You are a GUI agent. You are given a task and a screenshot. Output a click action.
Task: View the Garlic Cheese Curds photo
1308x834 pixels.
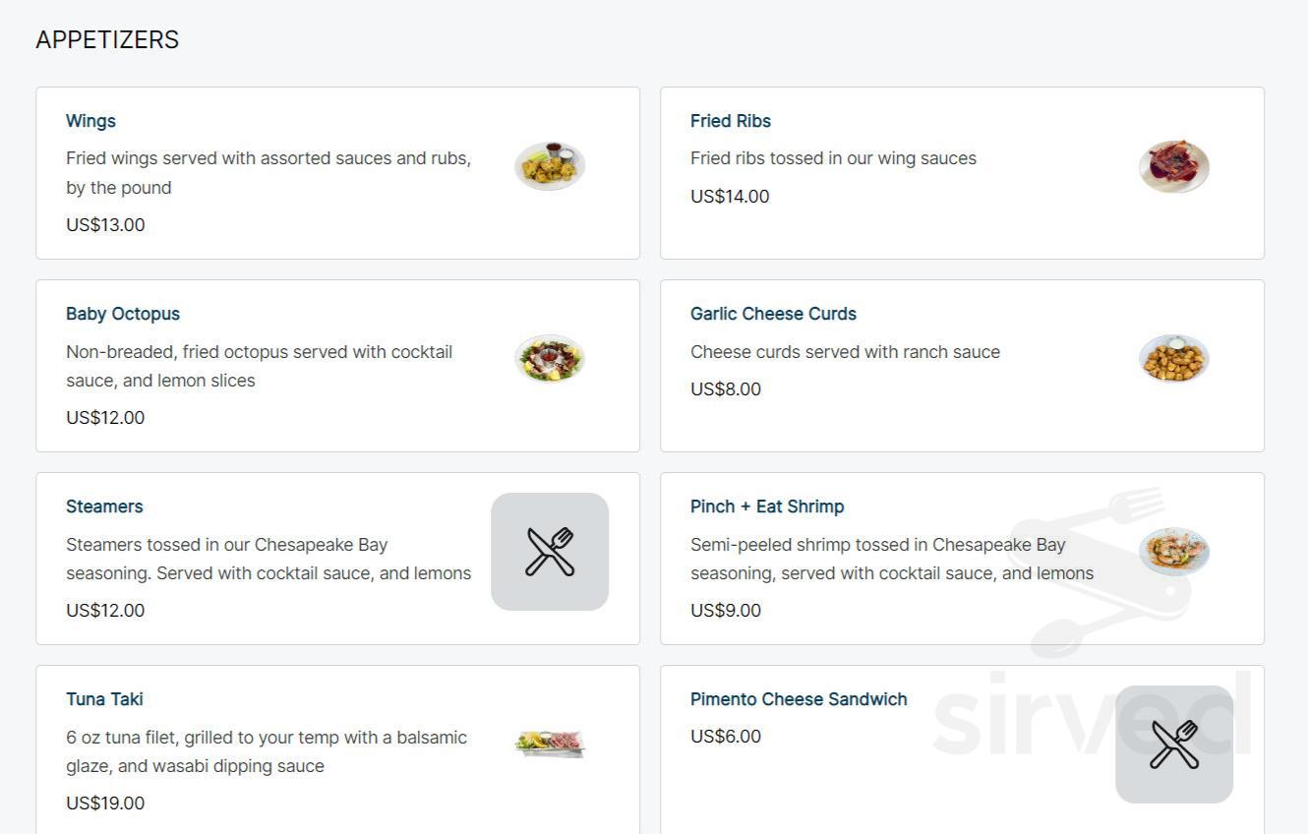[1173, 359]
